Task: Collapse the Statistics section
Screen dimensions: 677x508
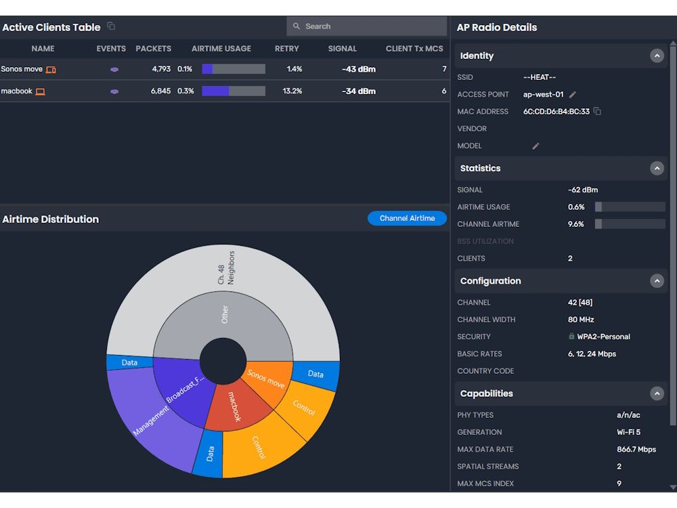Action: (x=657, y=168)
